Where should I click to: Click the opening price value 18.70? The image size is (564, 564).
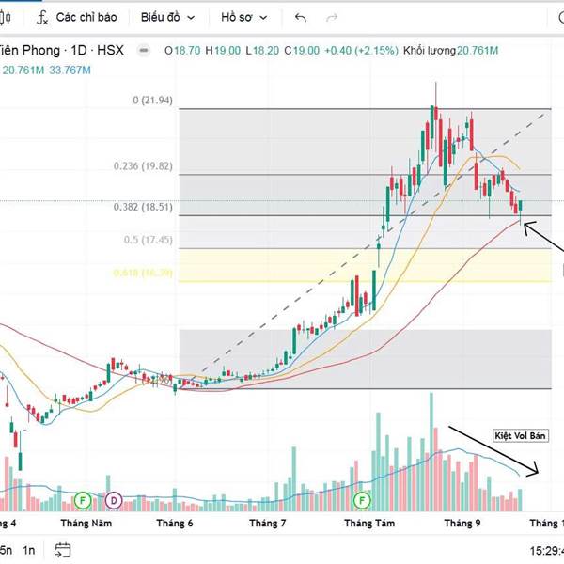[187, 51]
